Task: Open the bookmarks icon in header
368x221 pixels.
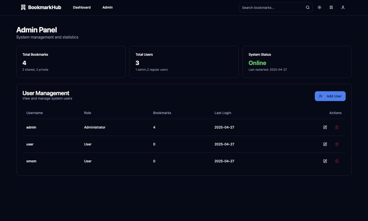Action: (x=331, y=7)
